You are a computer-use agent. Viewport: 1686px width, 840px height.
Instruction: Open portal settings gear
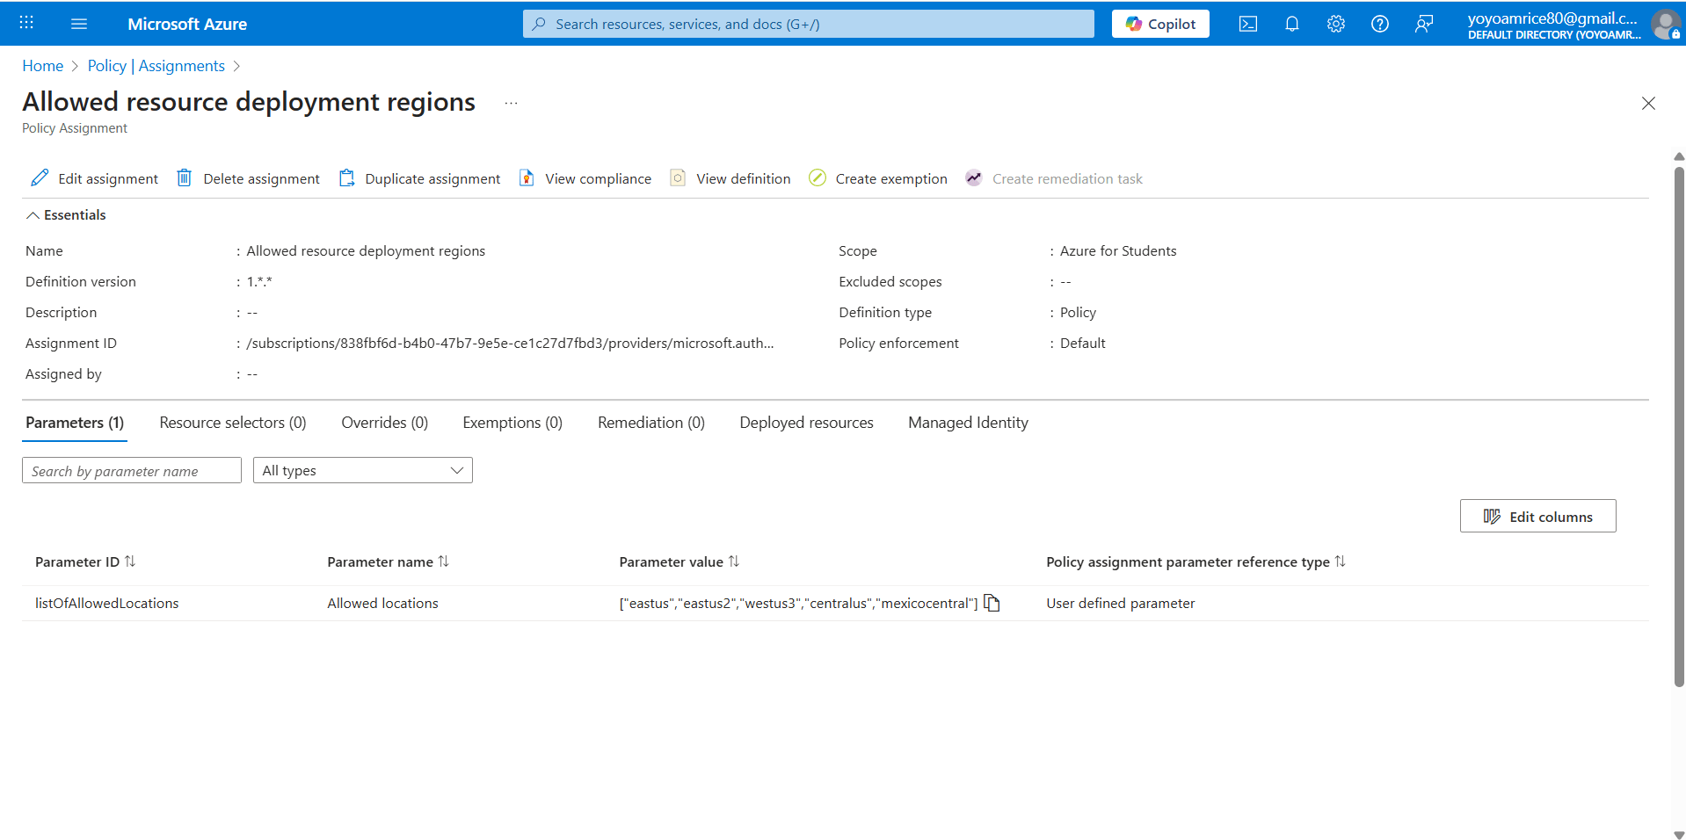pyautogui.click(x=1335, y=24)
